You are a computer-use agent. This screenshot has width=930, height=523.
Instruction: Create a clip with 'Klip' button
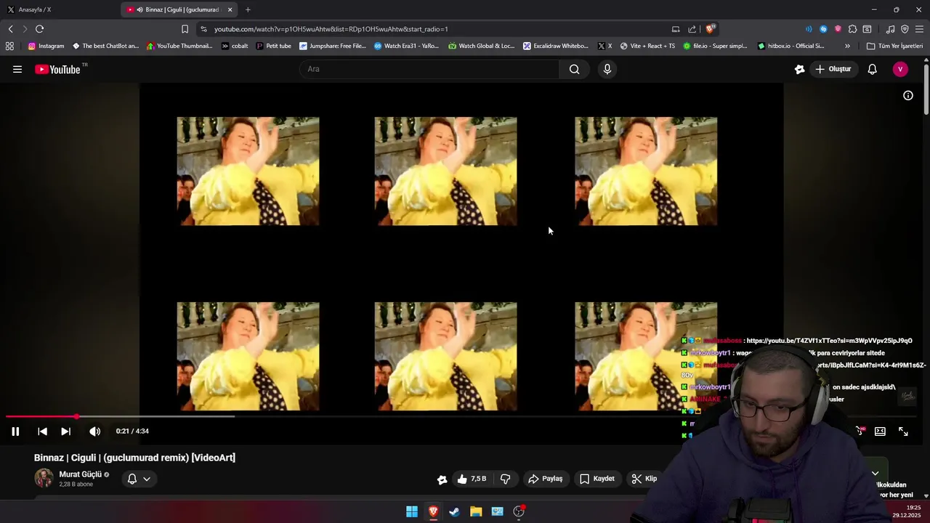(644, 479)
